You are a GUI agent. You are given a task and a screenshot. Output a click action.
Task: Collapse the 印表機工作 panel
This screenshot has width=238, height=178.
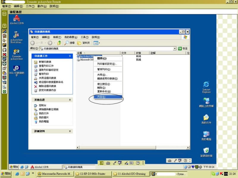[70, 56]
